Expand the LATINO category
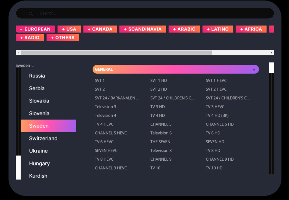Image resolution: width=289 pixels, height=200 pixels. [x=218, y=29]
